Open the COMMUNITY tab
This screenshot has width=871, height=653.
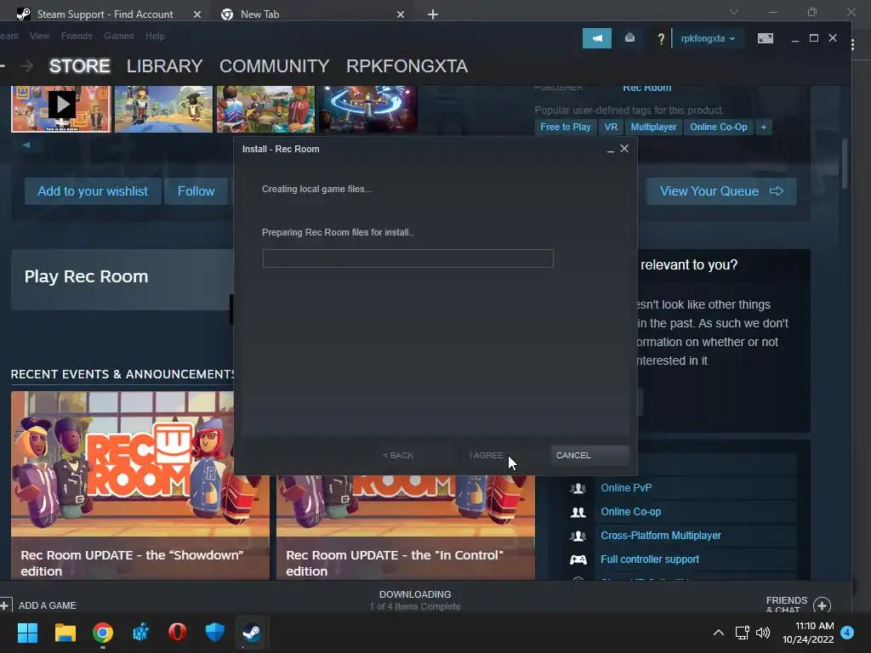click(275, 66)
